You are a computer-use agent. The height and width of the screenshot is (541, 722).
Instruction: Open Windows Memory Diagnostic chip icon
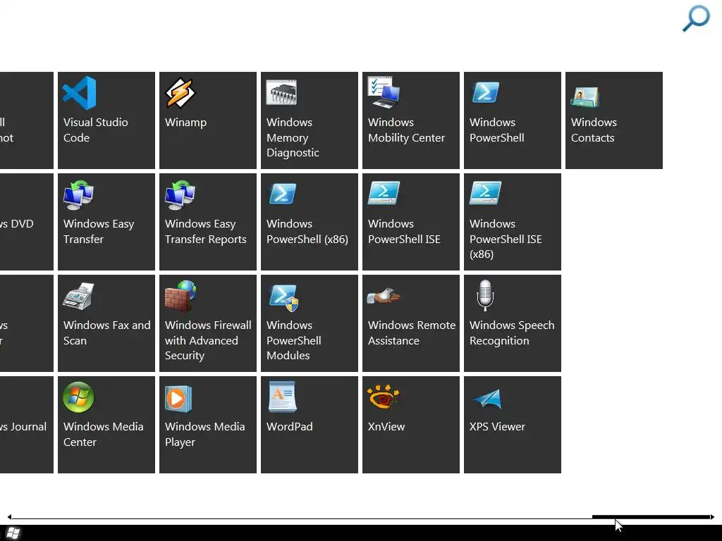281,92
